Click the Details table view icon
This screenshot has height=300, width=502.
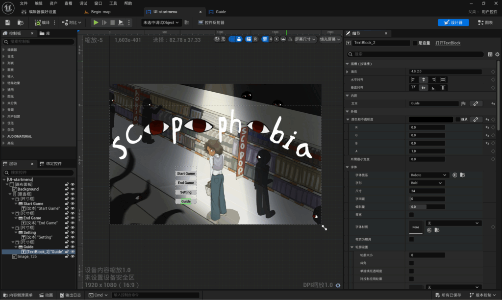[x=490, y=54]
